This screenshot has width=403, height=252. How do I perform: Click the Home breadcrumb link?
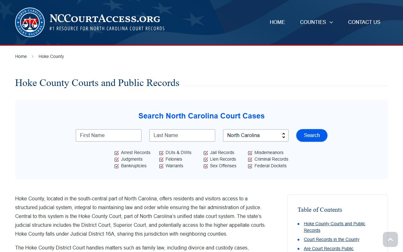point(21,56)
